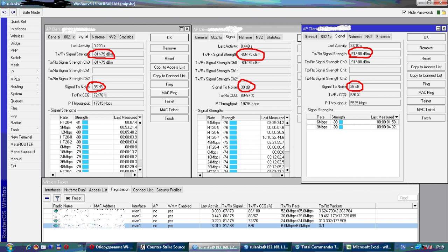Screen dimensions: 448x252
Task: Click the Find field in Wireless Tables
Action: pos(407,198)
